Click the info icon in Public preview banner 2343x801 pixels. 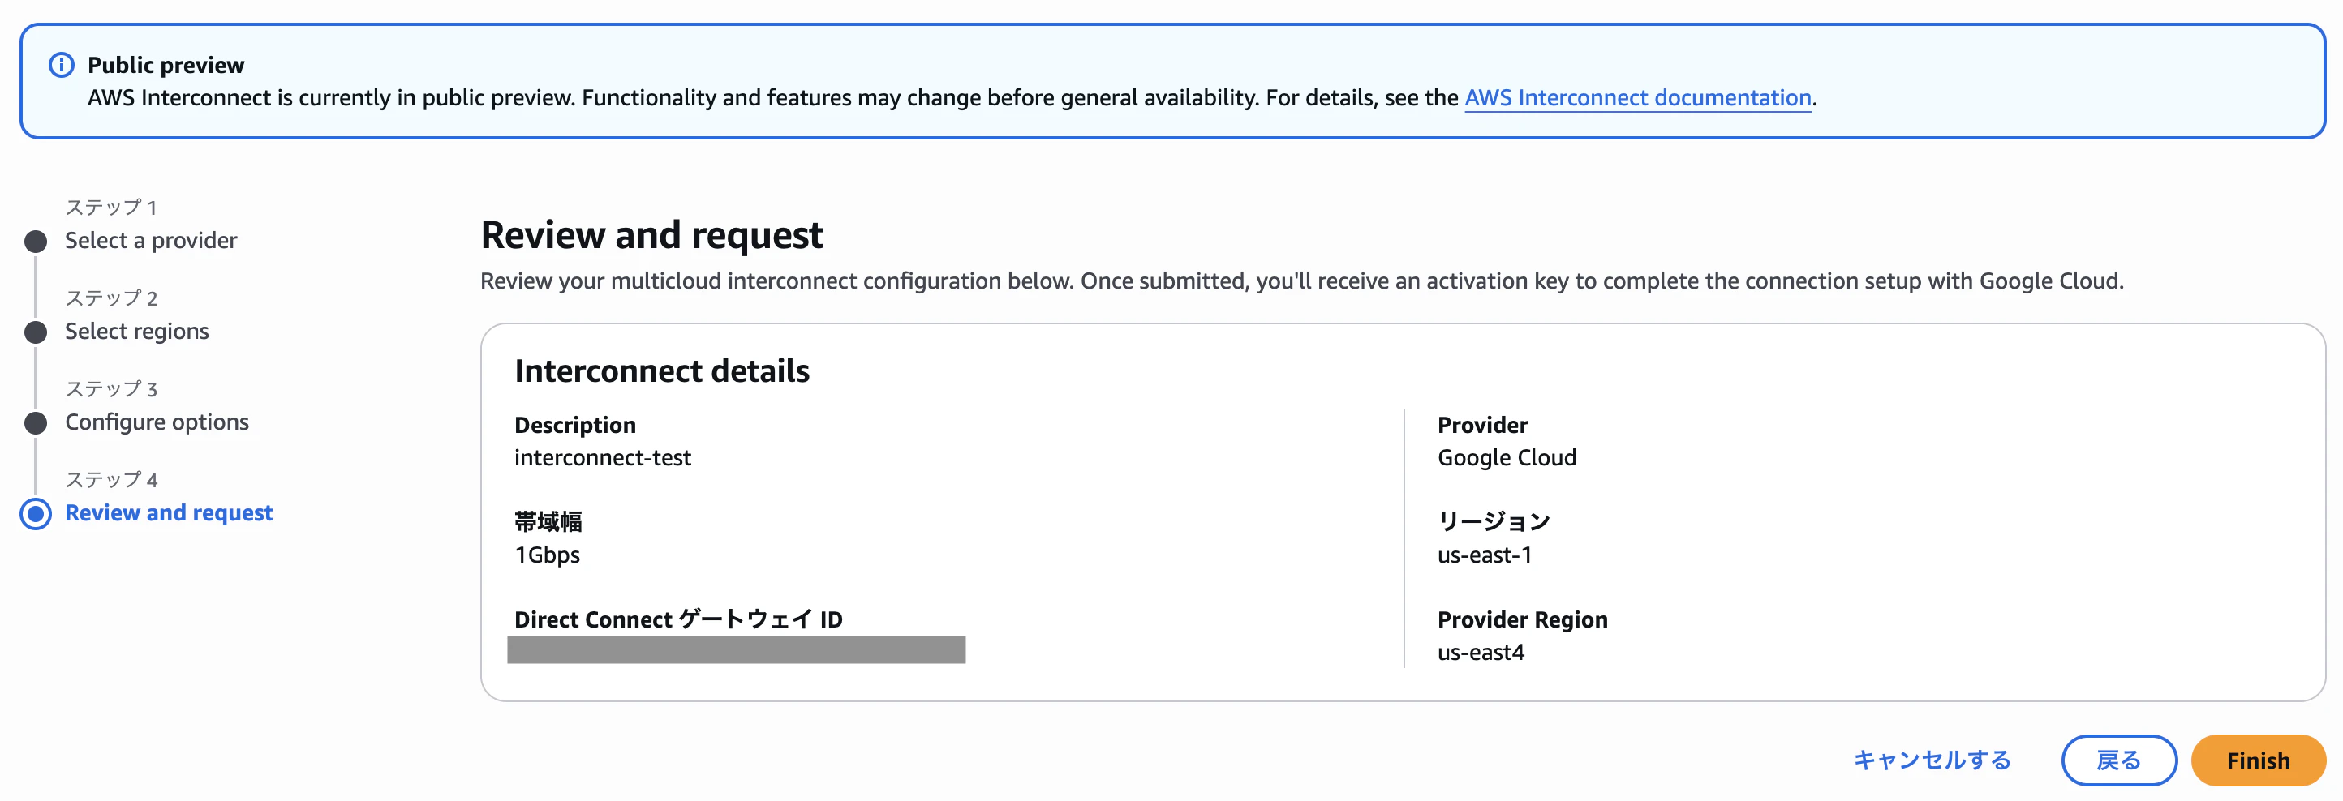click(61, 66)
